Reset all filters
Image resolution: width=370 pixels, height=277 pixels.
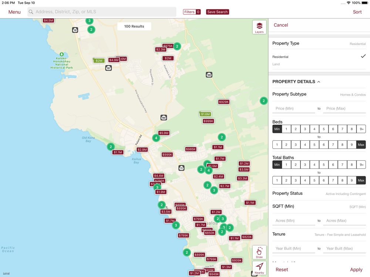coord(282,270)
